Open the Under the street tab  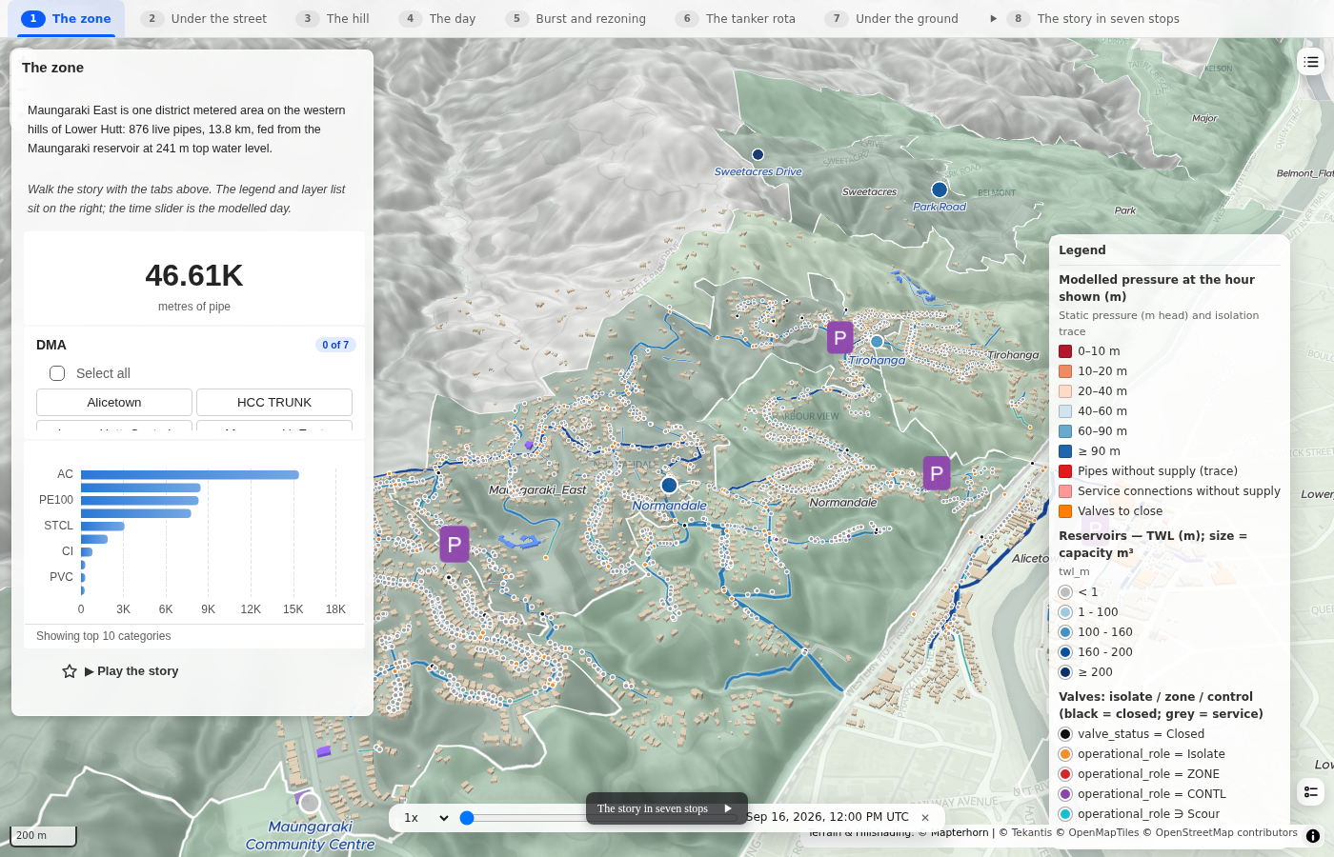pyautogui.click(x=204, y=19)
